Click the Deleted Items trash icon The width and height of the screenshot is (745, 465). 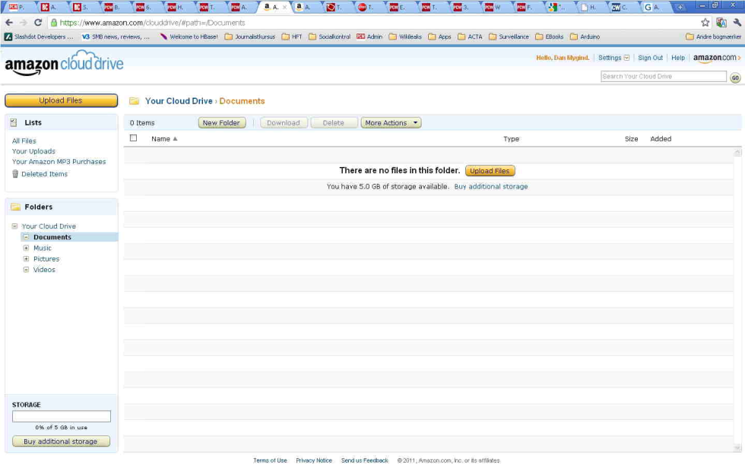click(15, 174)
